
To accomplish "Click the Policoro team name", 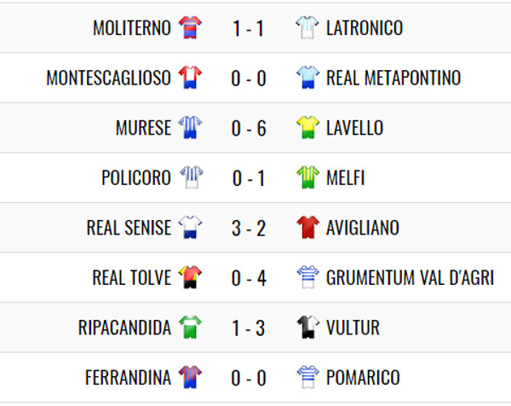I will point(136,177).
